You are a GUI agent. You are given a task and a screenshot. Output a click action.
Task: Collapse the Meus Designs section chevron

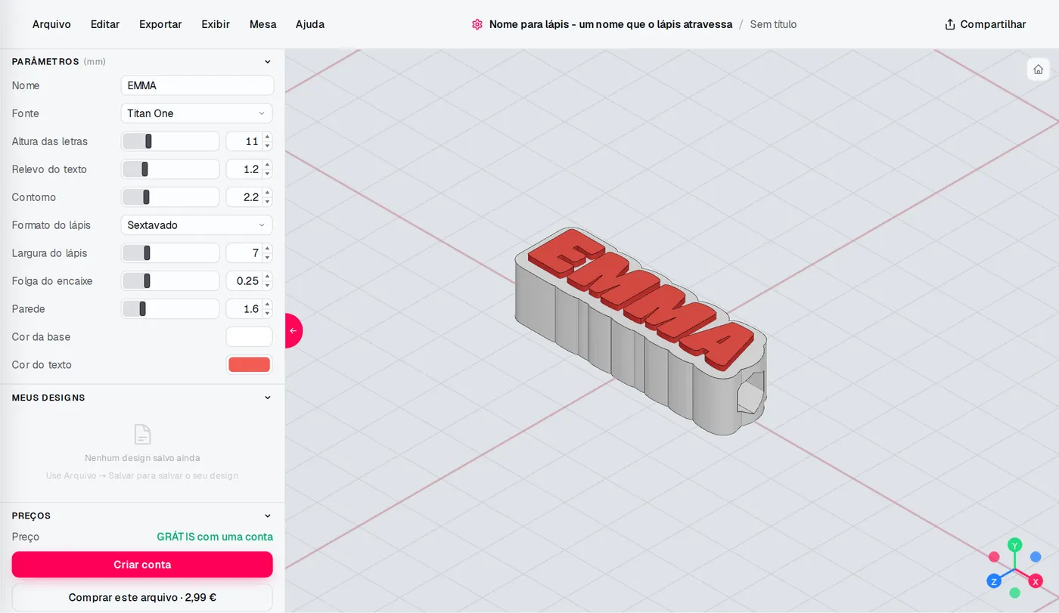pyautogui.click(x=267, y=398)
